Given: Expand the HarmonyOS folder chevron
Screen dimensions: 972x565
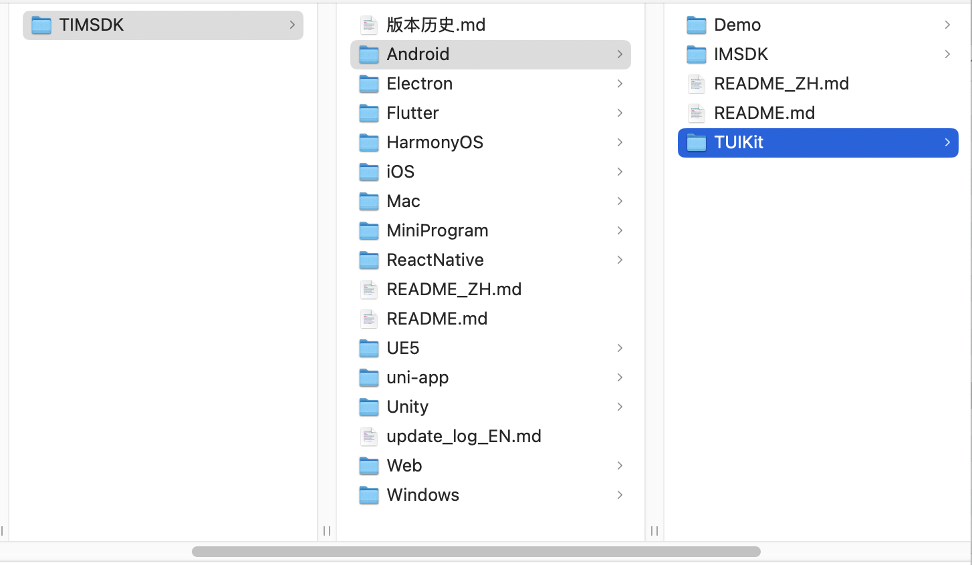Looking at the screenshot, I should tap(620, 142).
